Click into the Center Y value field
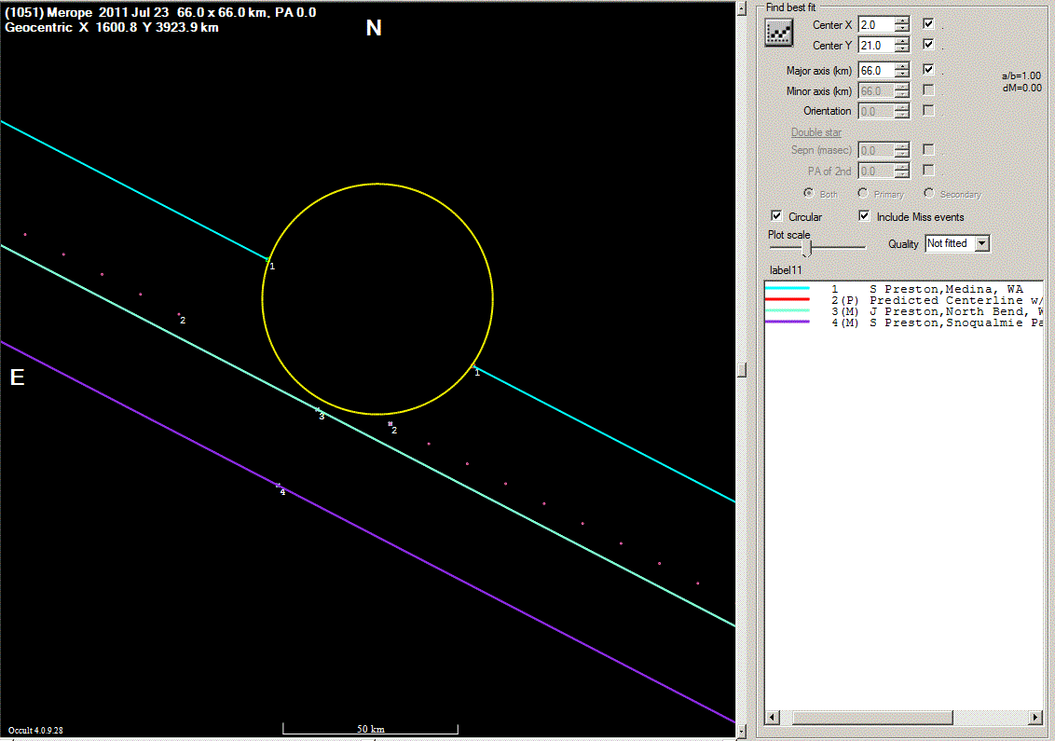 coord(876,45)
